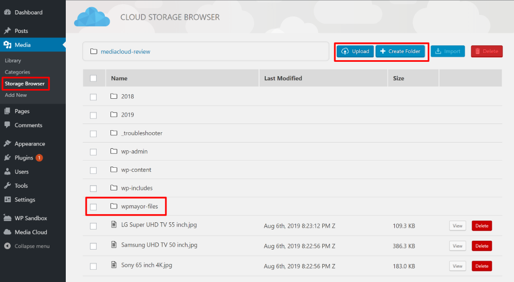The height and width of the screenshot is (282, 514).
Task: View the Sony 65 inch 4K file
Action: (457, 266)
